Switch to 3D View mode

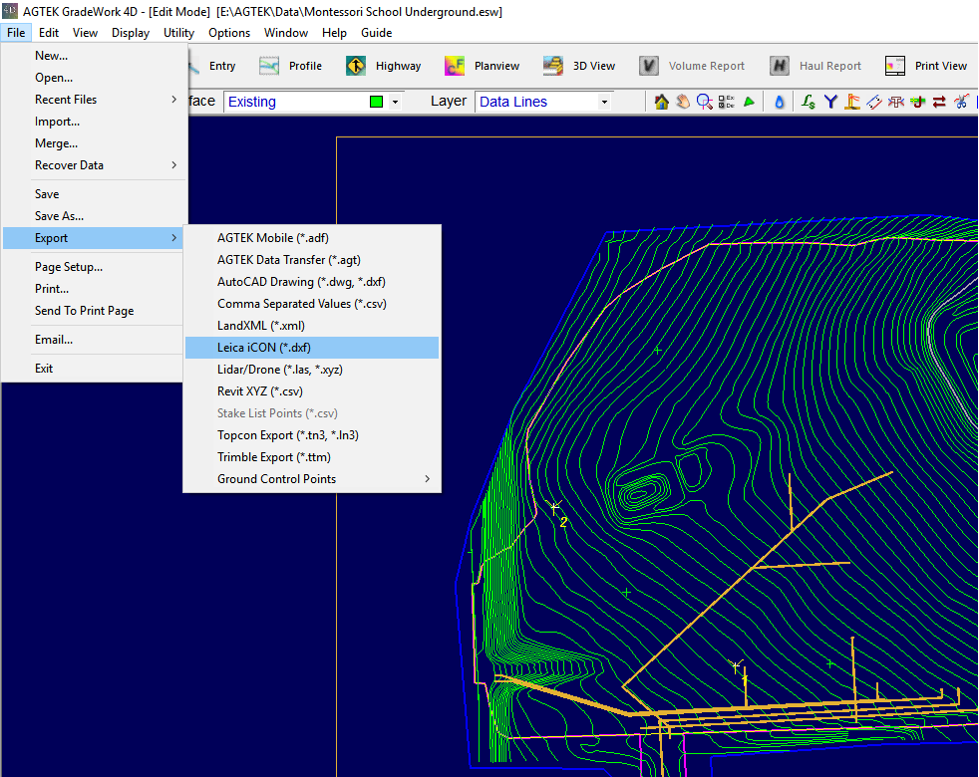580,66
